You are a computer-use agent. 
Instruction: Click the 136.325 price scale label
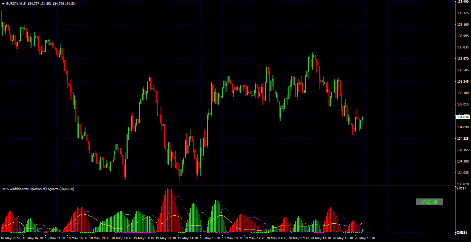click(463, 13)
